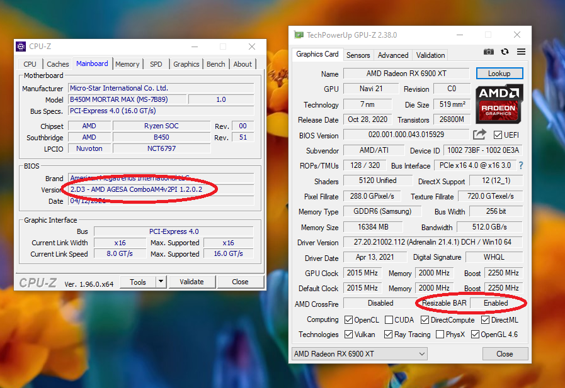Click the B450M MORTAR MAX model field
Viewport: 565px width, 388px height.
[128, 99]
